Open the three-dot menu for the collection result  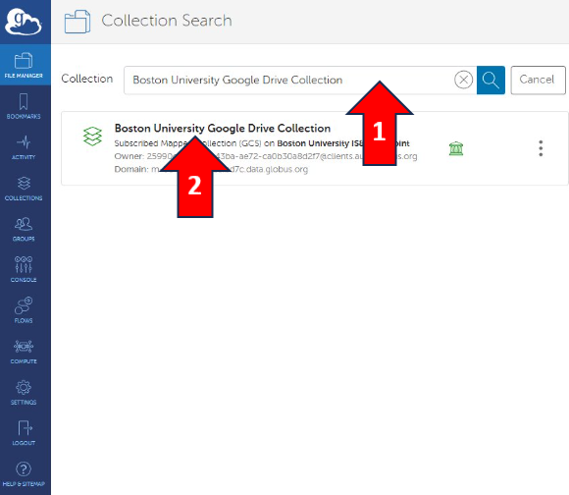(x=541, y=148)
